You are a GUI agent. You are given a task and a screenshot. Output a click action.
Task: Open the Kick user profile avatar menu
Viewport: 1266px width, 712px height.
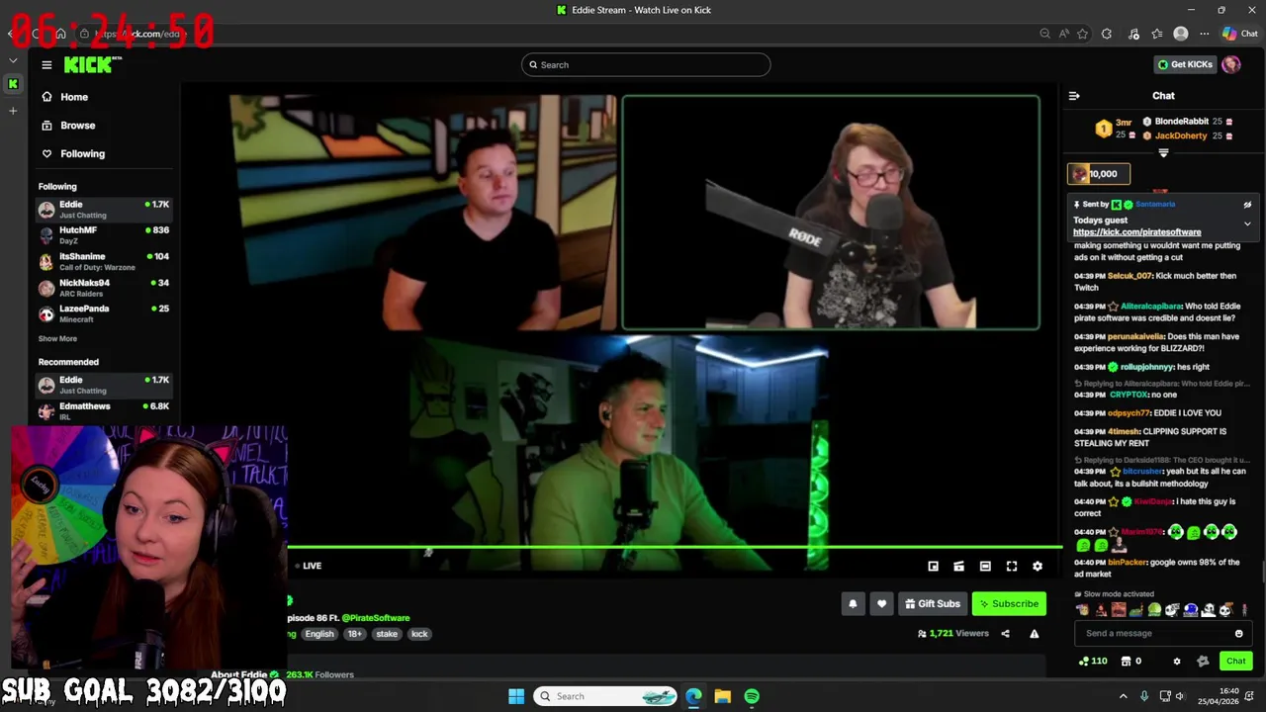(1231, 64)
